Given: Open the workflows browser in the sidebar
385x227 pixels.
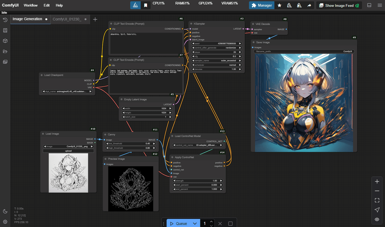Looking at the screenshot, I should tap(5, 51).
